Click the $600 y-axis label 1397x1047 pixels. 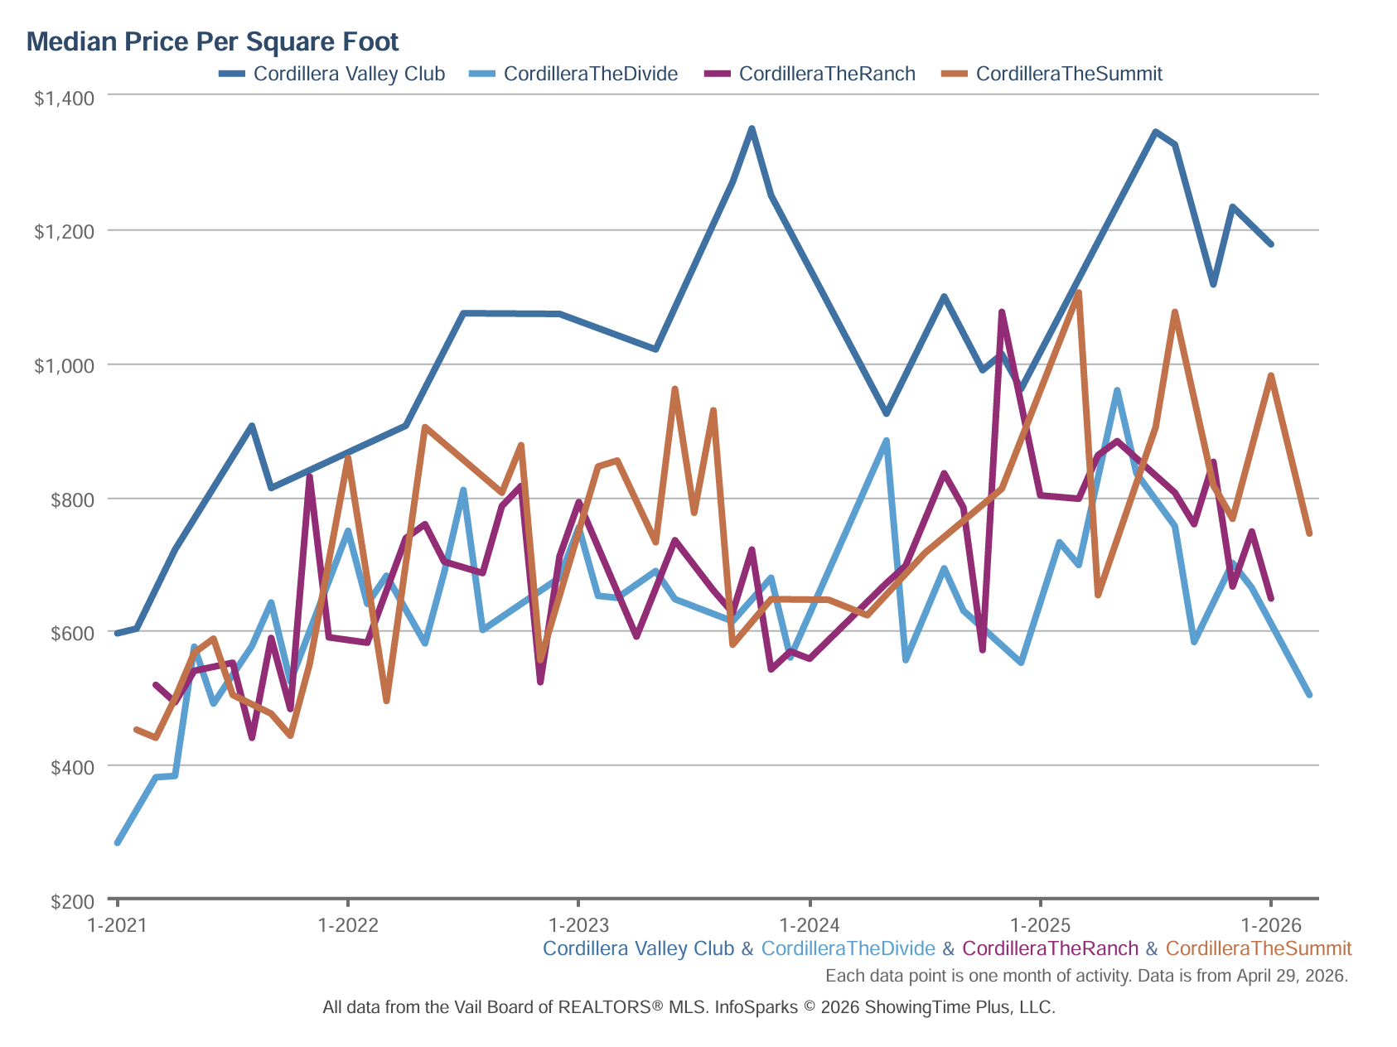click(x=72, y=634)
